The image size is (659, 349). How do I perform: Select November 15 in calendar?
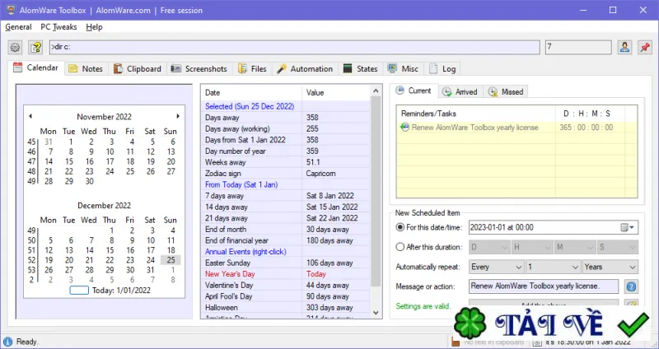[x=69, y=161]
